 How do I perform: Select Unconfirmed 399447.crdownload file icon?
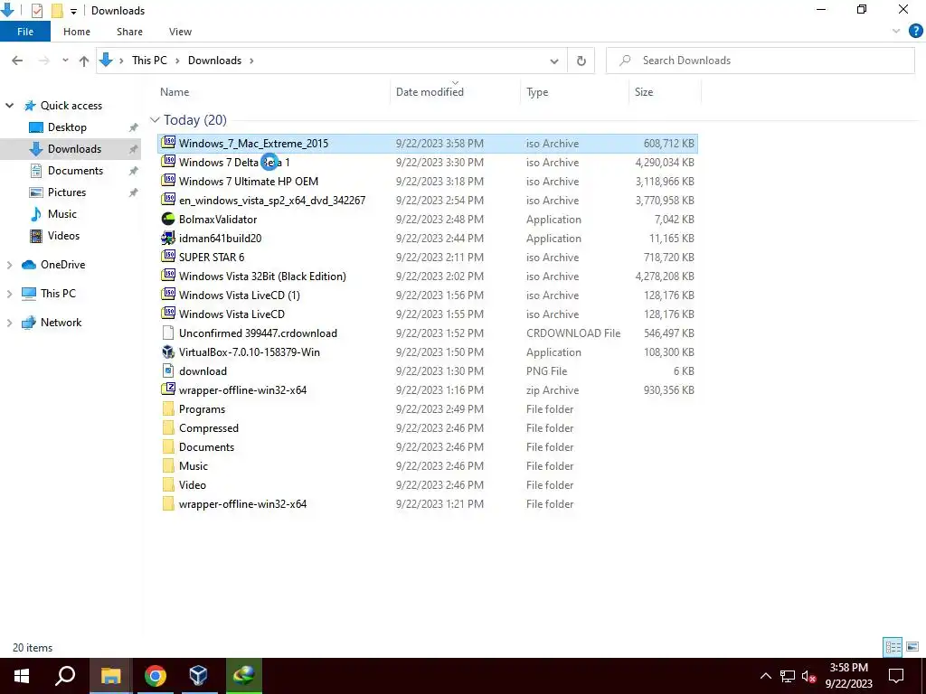pyautogui.click(x=168, y=333)
